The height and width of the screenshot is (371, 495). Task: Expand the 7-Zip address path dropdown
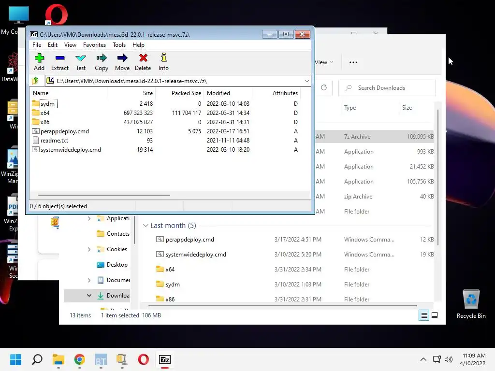click(x=306, y=81)
